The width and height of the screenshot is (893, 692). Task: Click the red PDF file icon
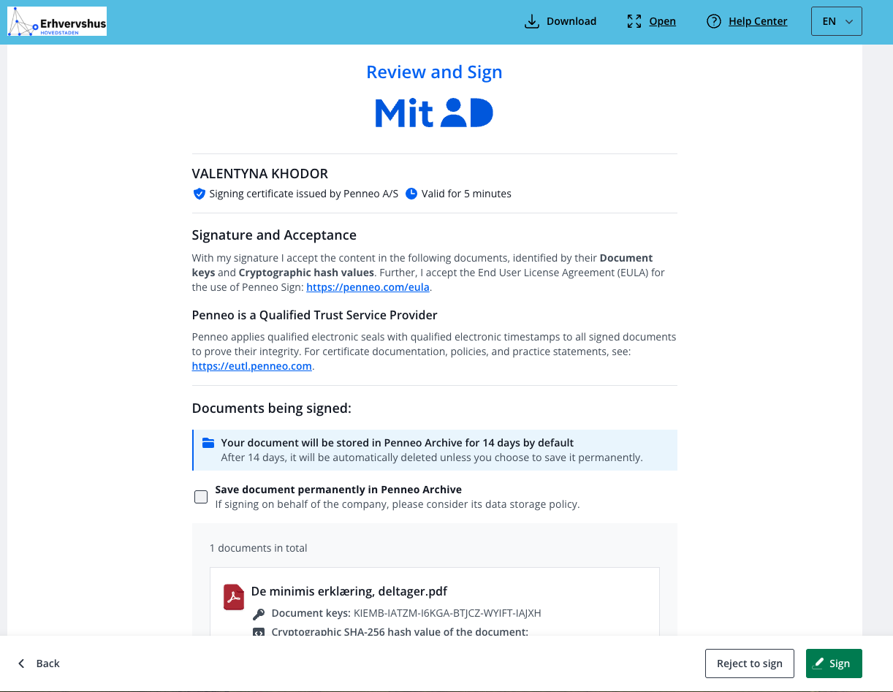click(x=233, y=597)
